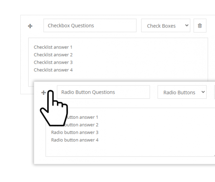The image size is (215, 182).
Task: Click the move handle beside Checkbox Questions
Action: [x=30, y=26]
